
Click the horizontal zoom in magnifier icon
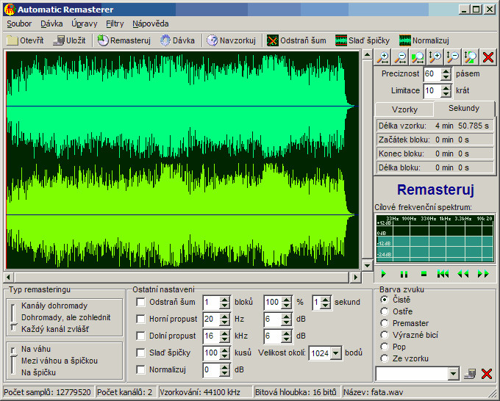(383, 57)
